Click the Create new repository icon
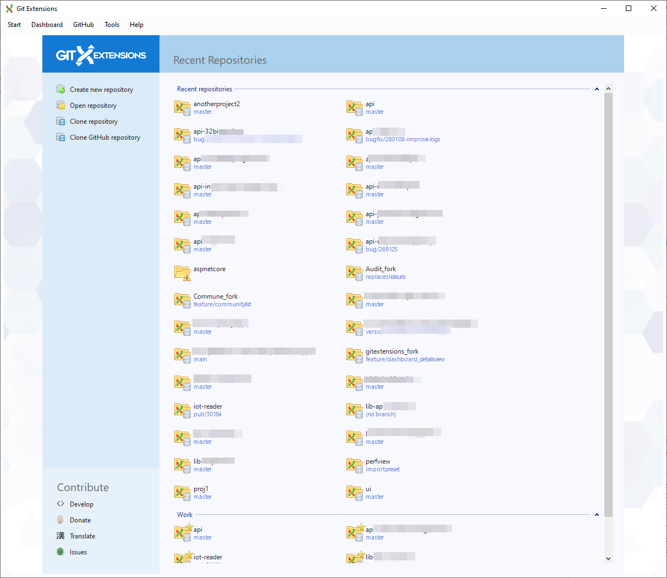Screen dimensions: 667x578 60,89
